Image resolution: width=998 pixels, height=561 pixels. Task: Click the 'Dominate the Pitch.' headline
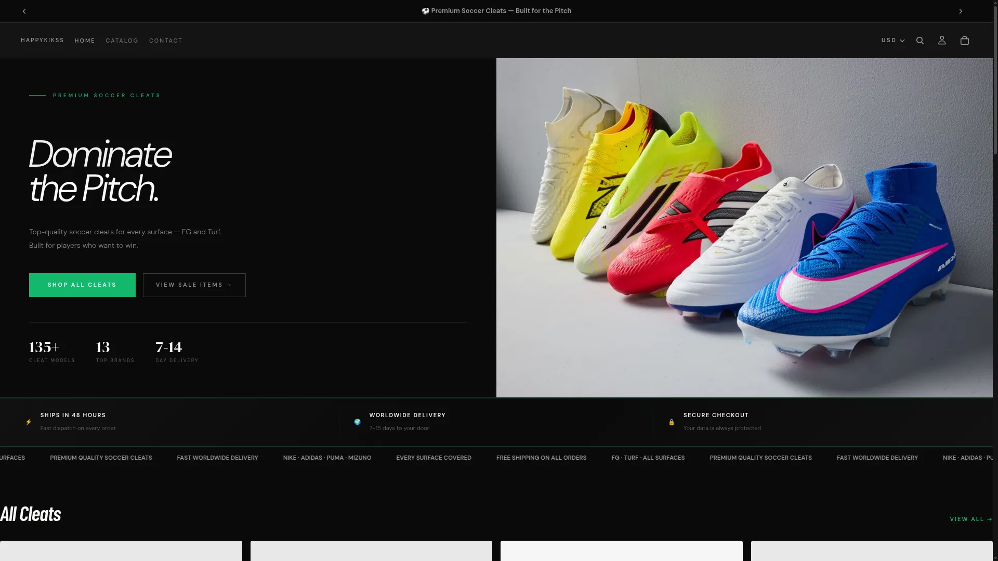[100, 171]
